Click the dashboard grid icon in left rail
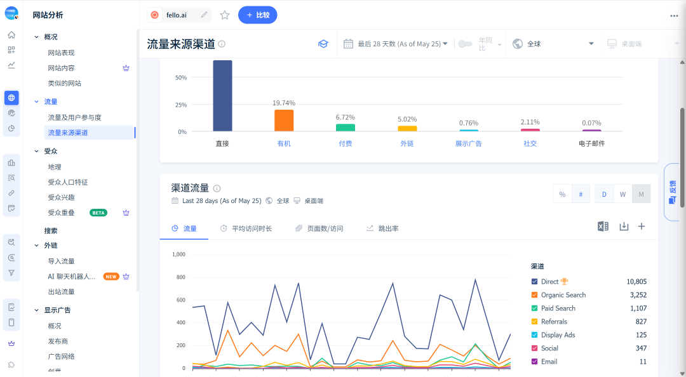The height and width of the screenshot is (377, 686). [12, 50]
